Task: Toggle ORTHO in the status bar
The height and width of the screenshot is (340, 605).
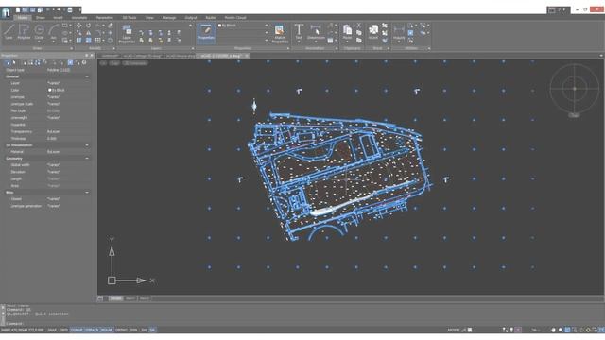Action: pos(121,330)
